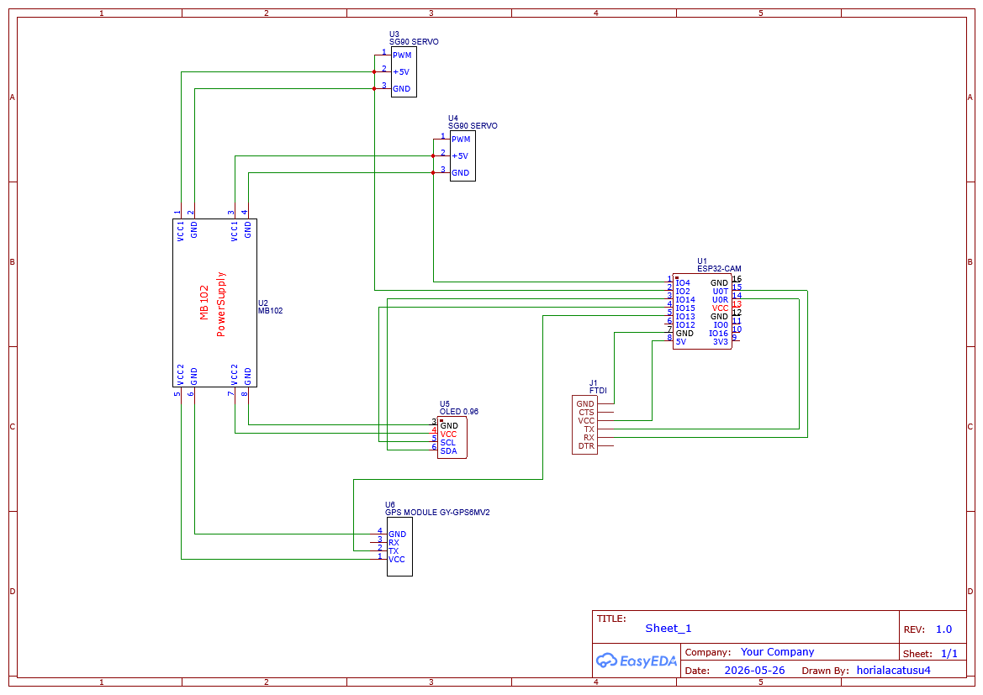Select VCC1 pin 3 on MB102

pos(235,230)
